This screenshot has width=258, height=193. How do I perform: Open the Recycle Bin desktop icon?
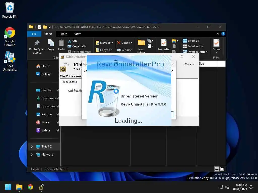click(x=10, y=10)
